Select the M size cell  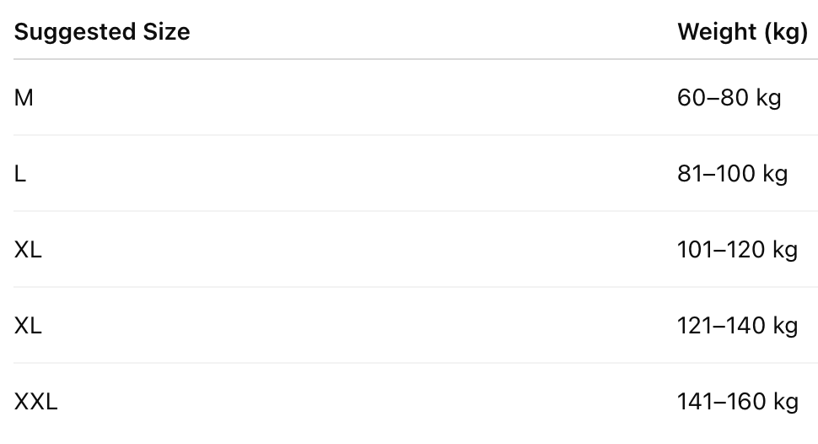[24, 98]
